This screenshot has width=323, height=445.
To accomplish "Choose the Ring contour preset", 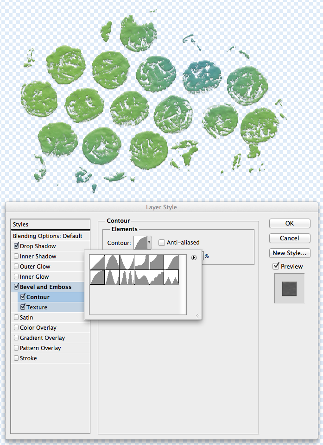I will pos(112,277).
